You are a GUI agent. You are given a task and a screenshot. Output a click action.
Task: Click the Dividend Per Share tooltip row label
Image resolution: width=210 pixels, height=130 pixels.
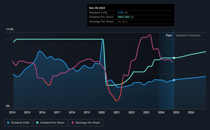[101, 17]
